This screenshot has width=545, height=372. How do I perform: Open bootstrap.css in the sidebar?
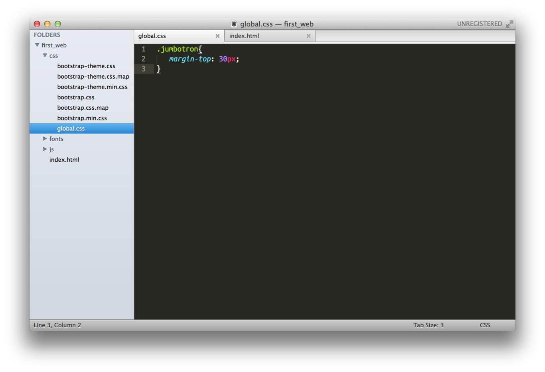(76, 97)
